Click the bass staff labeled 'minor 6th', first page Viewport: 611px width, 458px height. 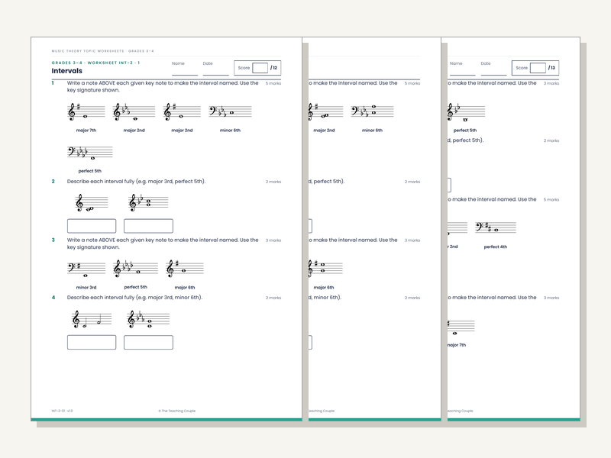(230, 112)
